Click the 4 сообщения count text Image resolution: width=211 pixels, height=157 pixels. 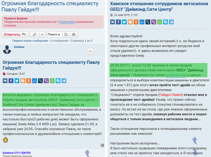59,41
